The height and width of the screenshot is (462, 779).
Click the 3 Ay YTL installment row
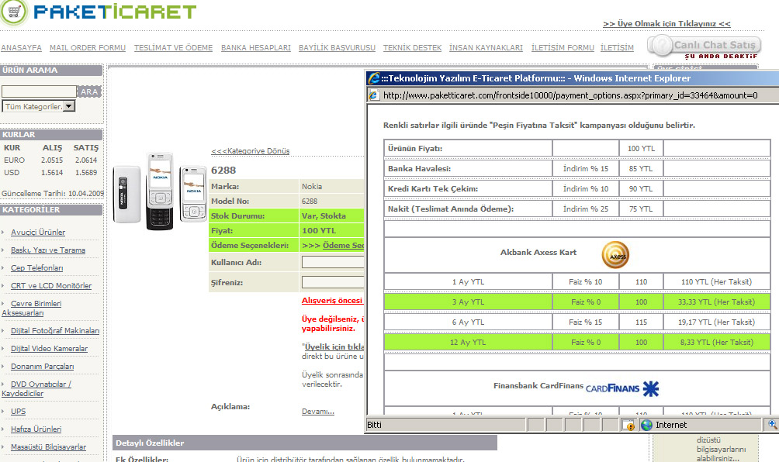(577, 302)
